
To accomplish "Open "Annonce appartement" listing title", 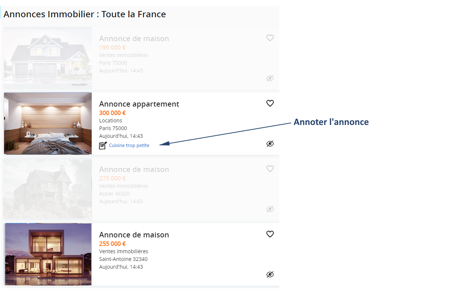I will click(139, 104).
